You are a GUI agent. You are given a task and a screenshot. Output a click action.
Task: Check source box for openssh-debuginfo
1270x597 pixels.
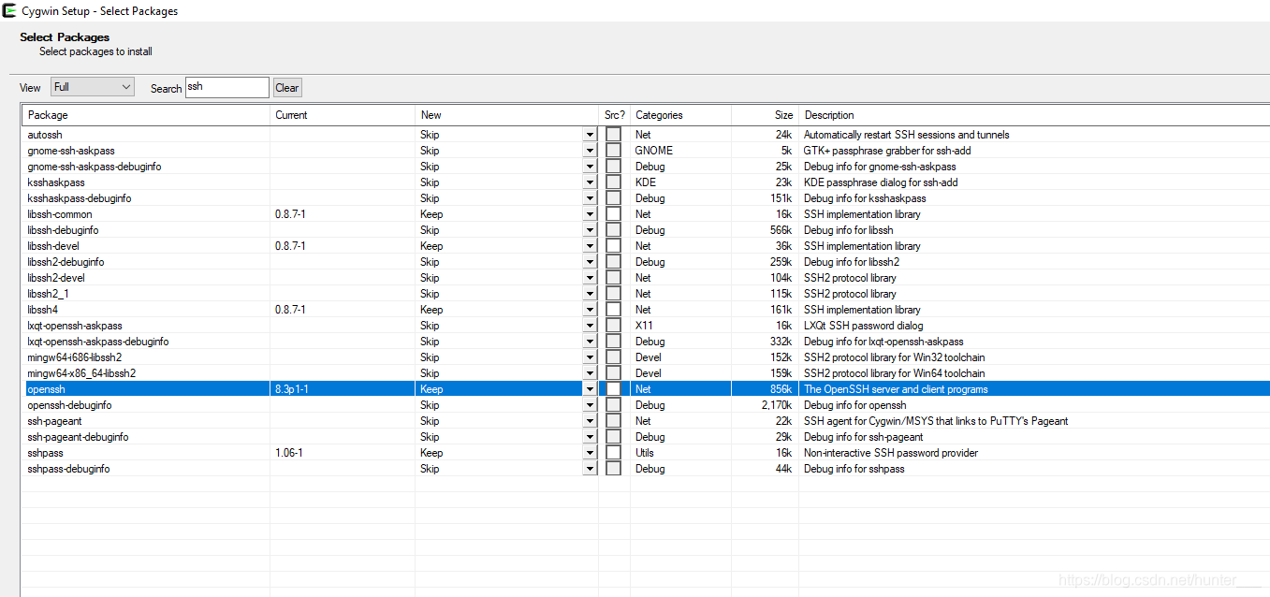[x=614, y=405]
